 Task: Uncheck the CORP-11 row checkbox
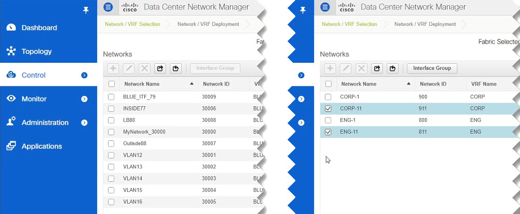(328, 109)
